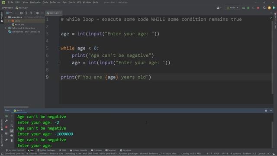The height and width of the screenshot is (156, 277).
Task: Click line 9 print statement in editor
Action: coord(106,77)
